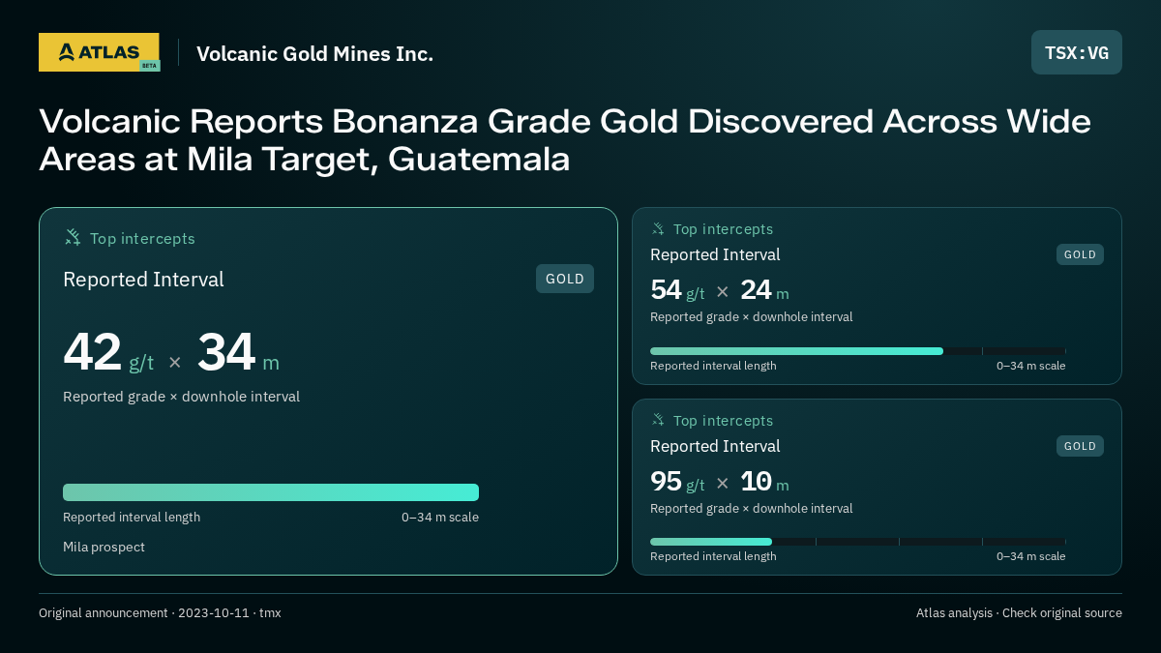This screenshot has width=1161, height=653.
Task: Click the 54 g/t grade value
Action: (x=677, y=290)
